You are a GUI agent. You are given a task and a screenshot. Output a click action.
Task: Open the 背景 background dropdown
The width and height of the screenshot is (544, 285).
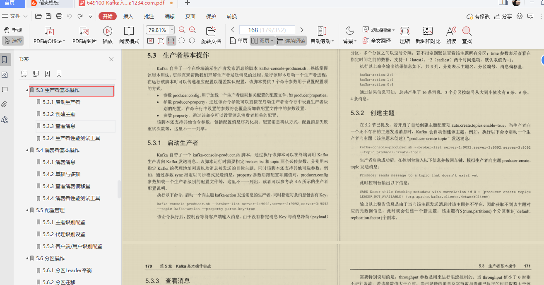(x=349, y=35)
